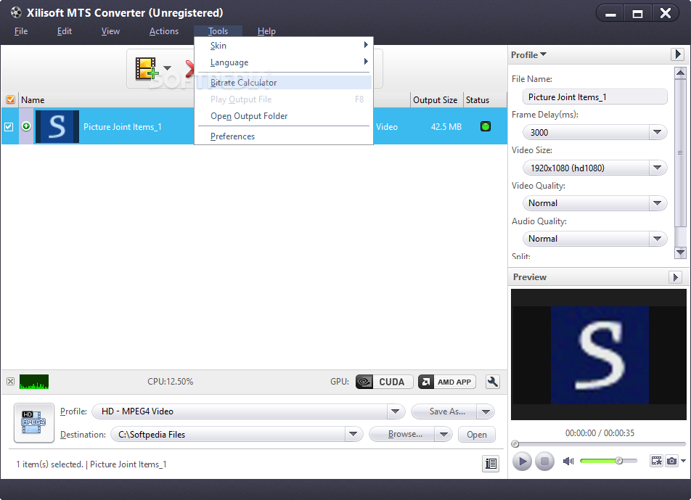Image resolution: width=691 pixels, height=500 pixels.
Task: Take a snapshot with camera icon
Action: tap(671, 461)
